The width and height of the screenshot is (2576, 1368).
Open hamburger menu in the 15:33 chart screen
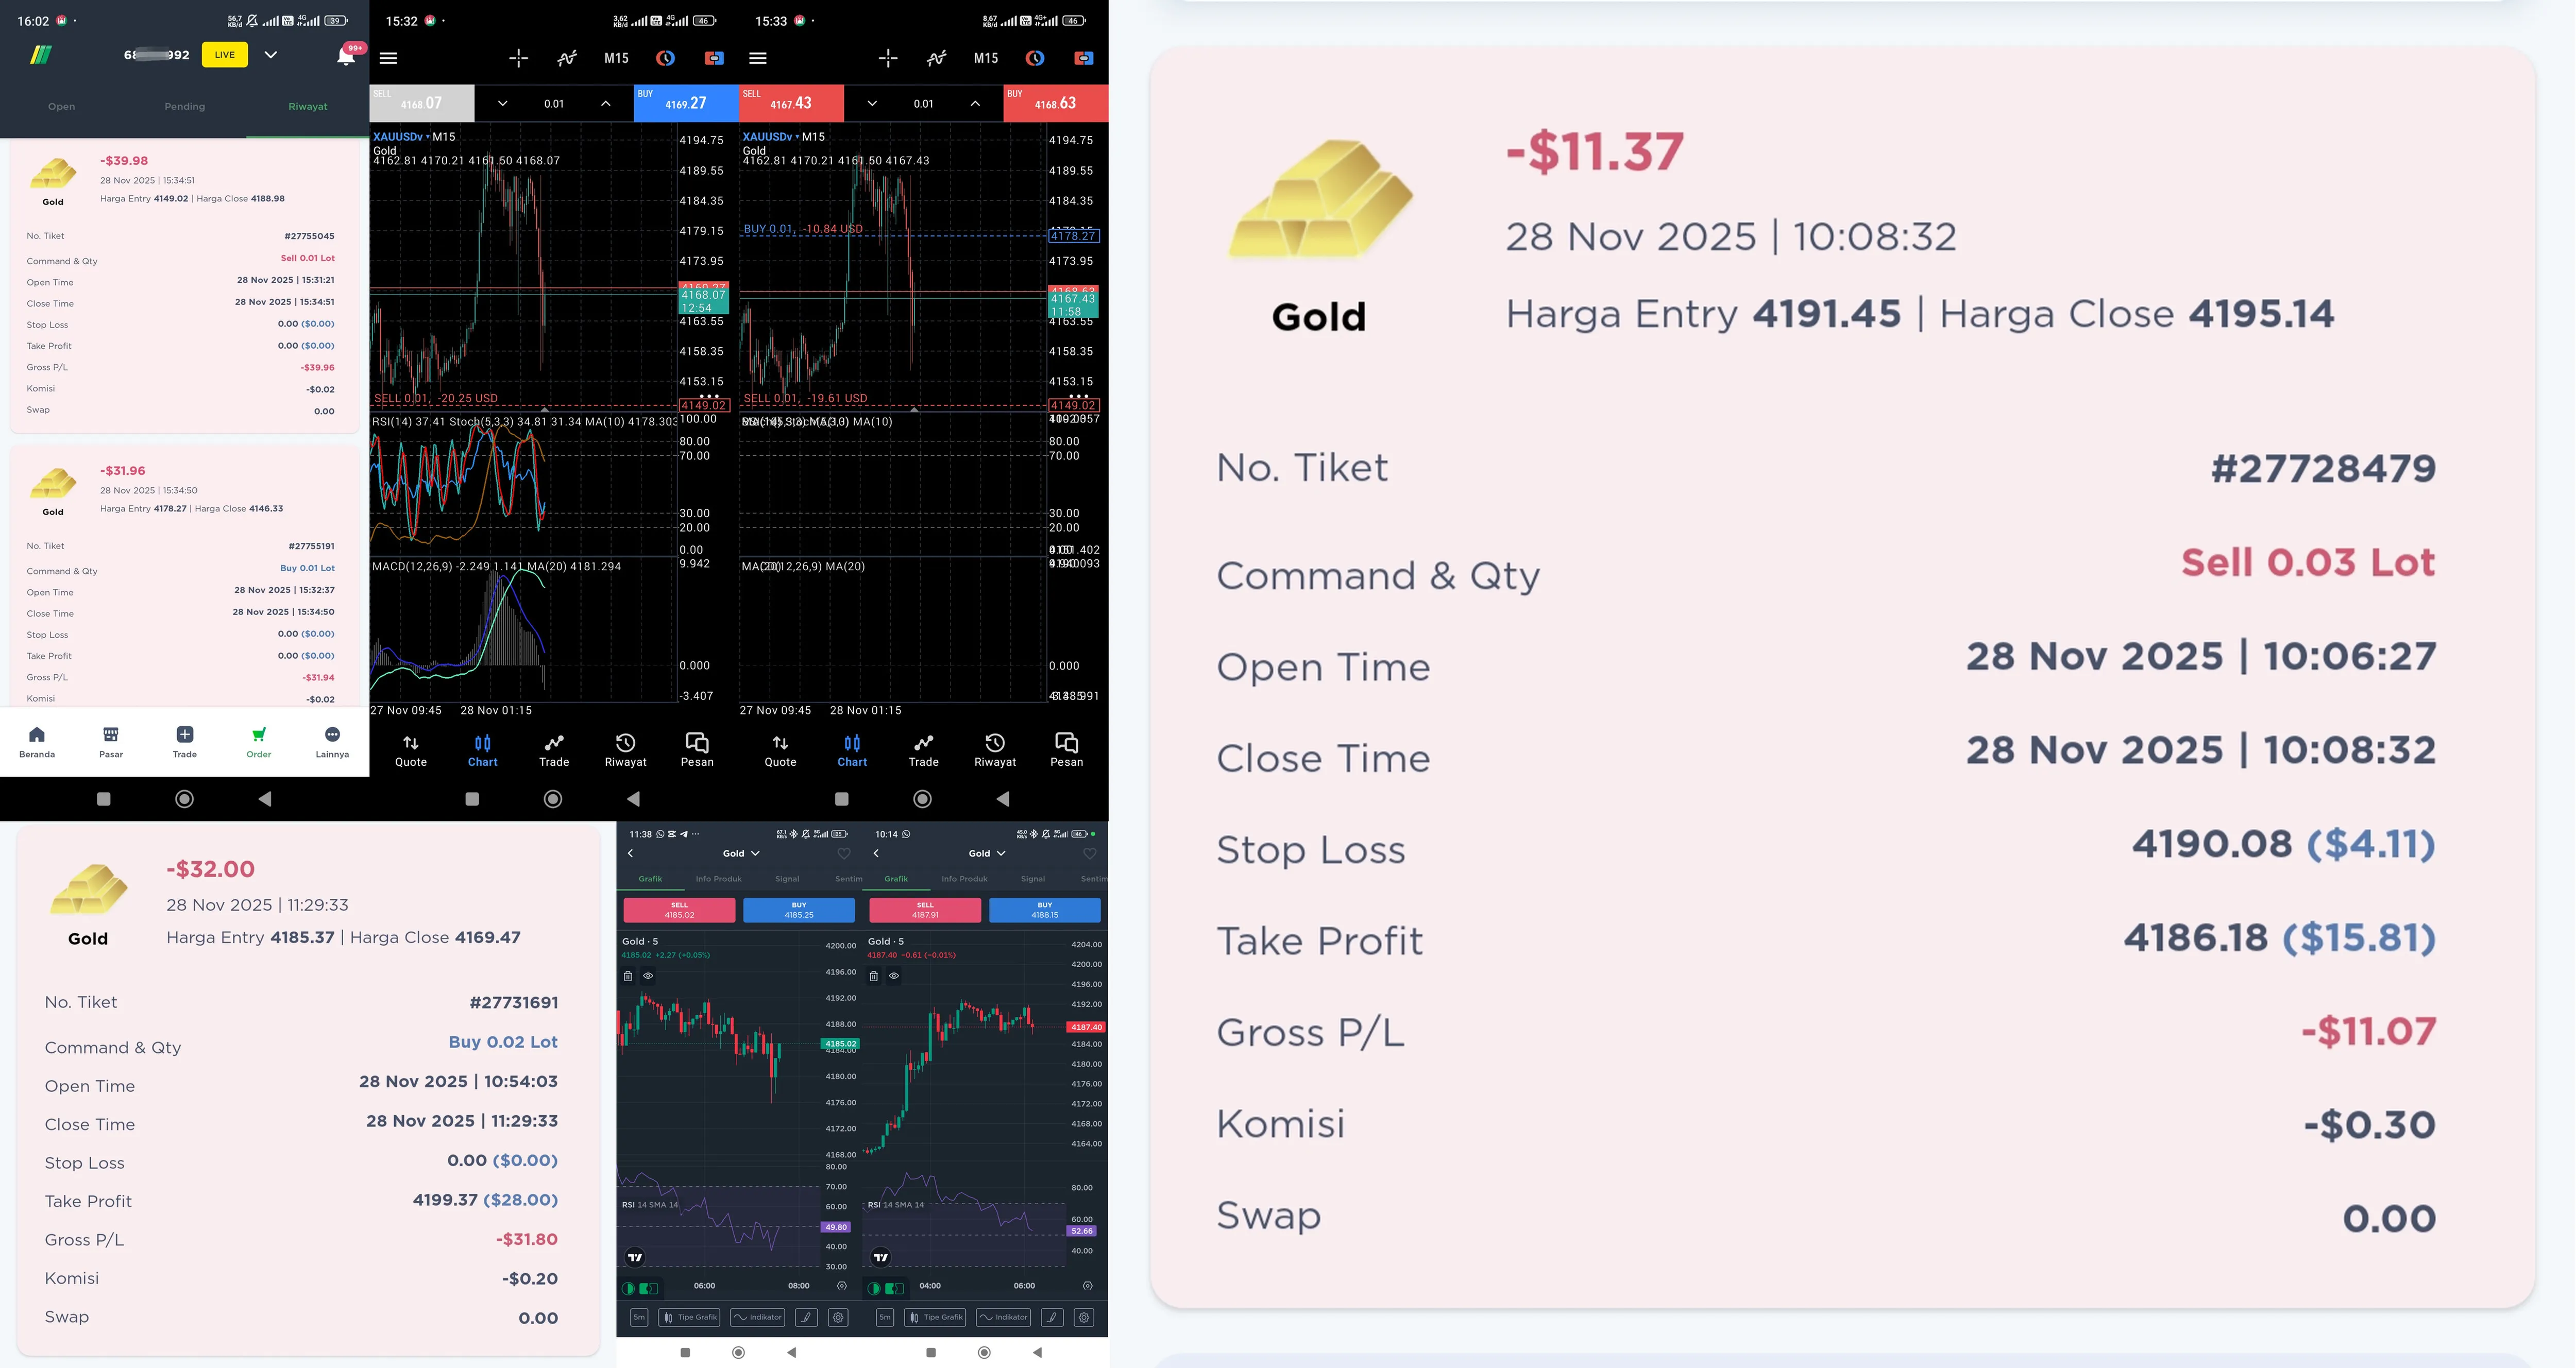pyautogui.click(x=758, y=58)
